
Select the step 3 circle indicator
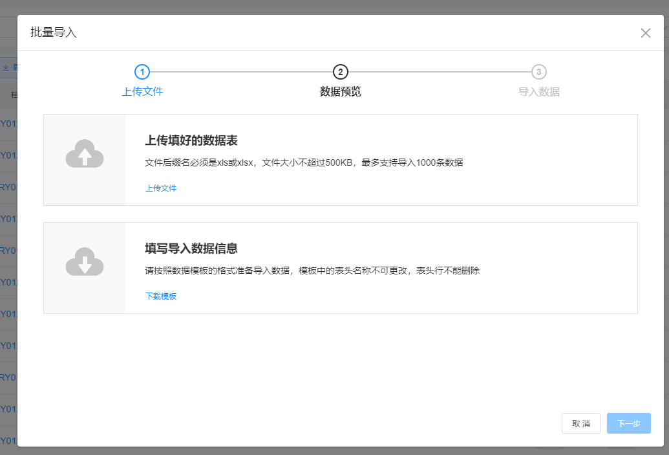[538, 72]
